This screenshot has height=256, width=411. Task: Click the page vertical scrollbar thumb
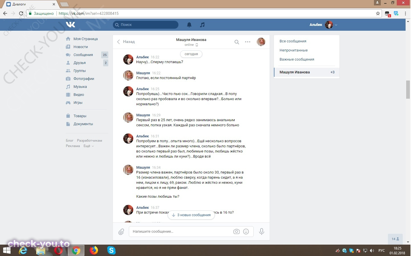pos(408,90)
